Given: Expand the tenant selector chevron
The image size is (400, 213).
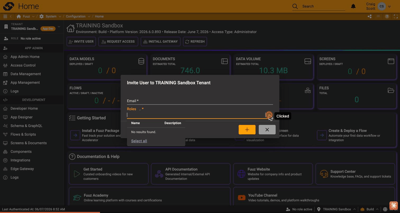Looking at the screenshot, I should click(x=59, y=26).
